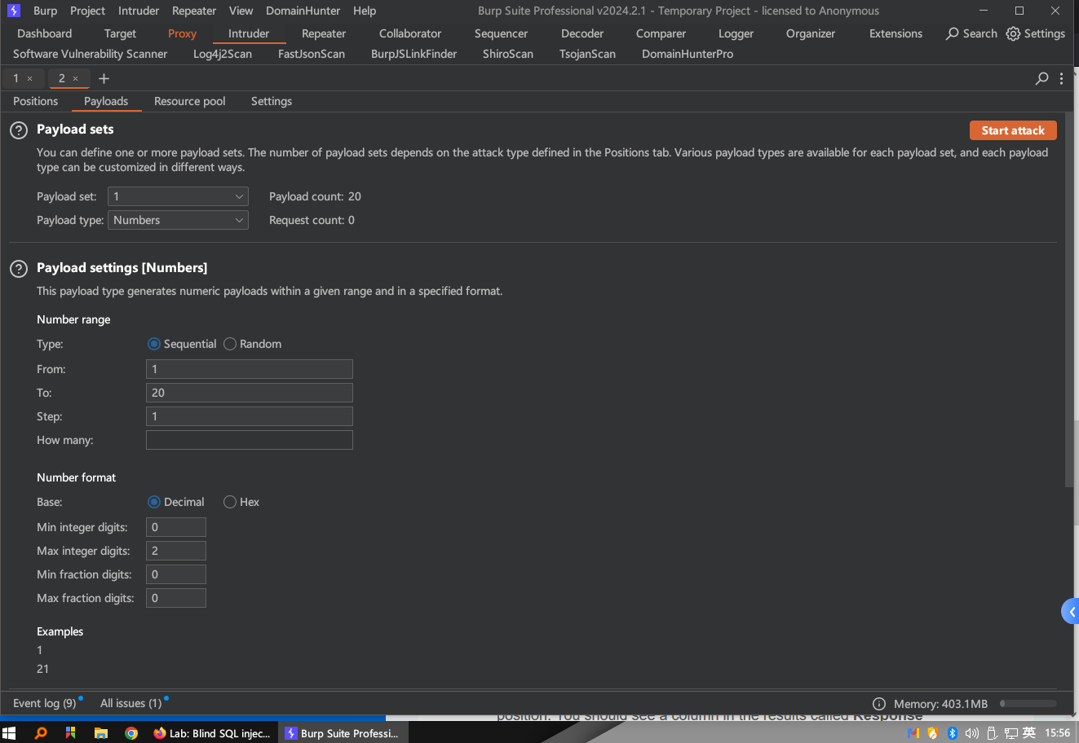Expand the blue side panel chevron
The width and height of the screenshot is (1079, 743).
coord(1071,611)
